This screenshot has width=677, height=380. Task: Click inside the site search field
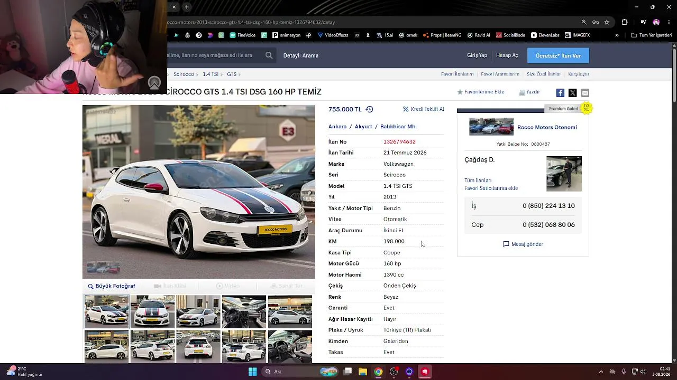tap(214, 55)
